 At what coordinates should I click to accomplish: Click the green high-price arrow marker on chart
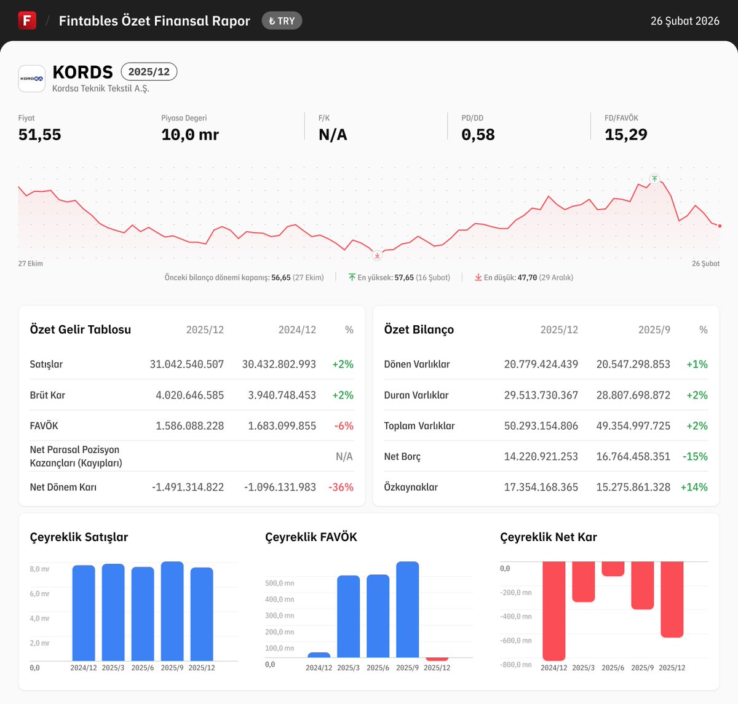(654, 179)
